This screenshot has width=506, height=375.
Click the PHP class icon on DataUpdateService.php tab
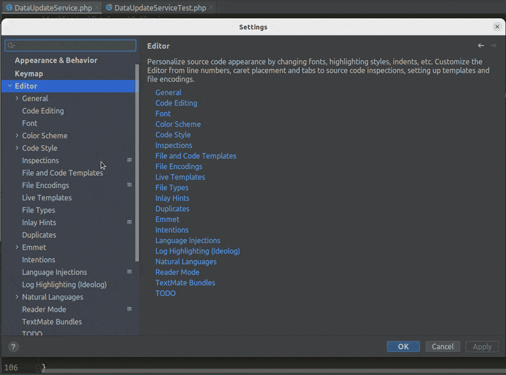pos(9,8)
